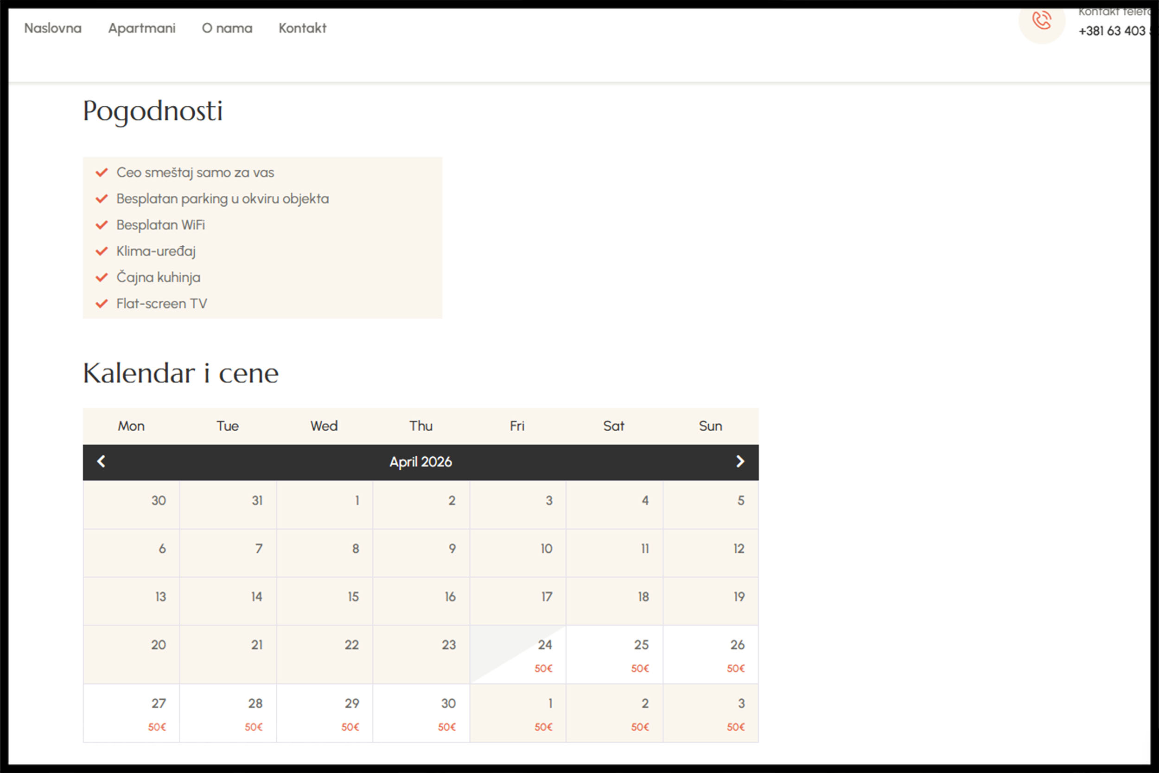Select Sunday April 26 date cell

(x=711, y=655)
